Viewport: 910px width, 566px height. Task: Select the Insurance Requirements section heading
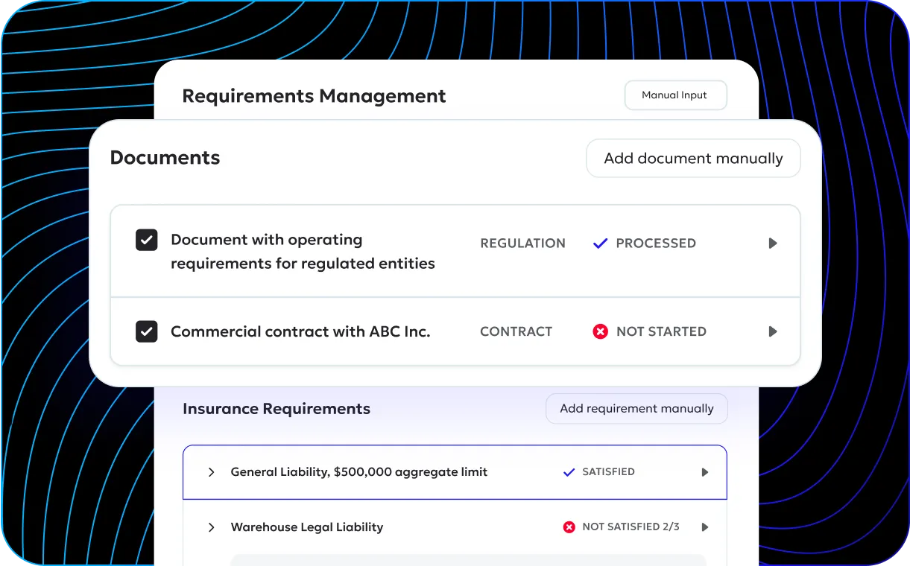[x=277, y=408]
